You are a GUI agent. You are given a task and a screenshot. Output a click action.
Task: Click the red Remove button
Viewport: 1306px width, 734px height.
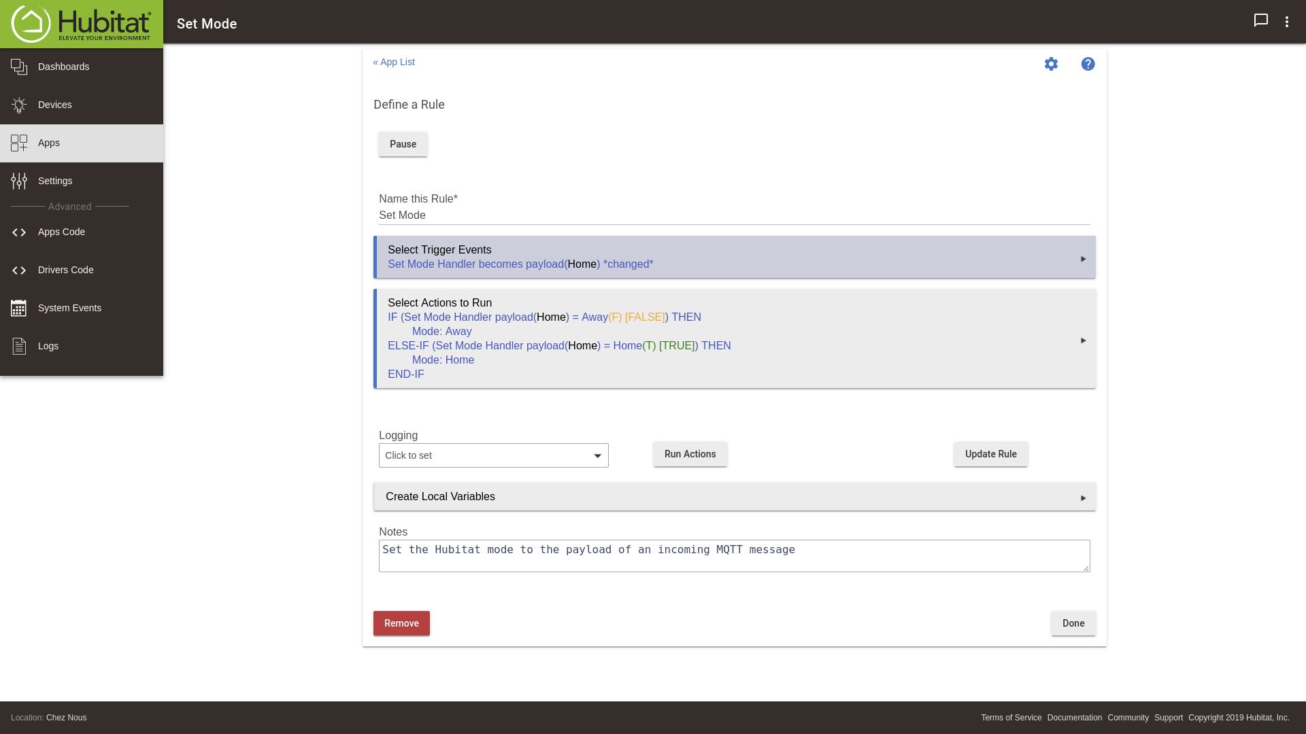click(401, 623)
